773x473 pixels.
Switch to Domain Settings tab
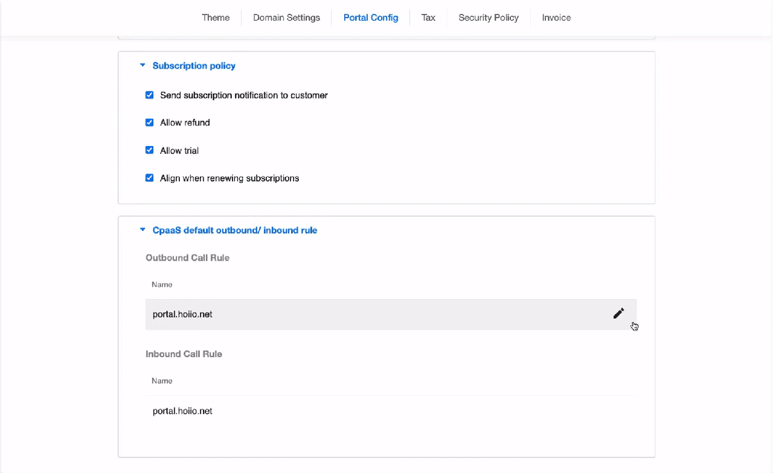click(286, 17)
